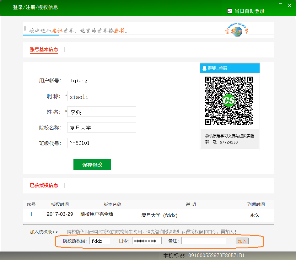Maximize the login window
The height and width of the screenshot is (260, 296).
281,5
